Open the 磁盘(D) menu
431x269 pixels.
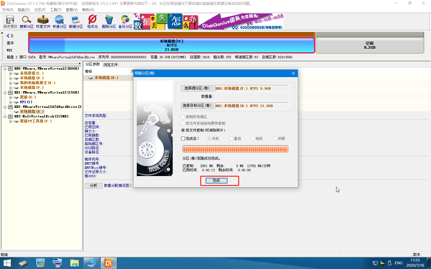point(24,10)
